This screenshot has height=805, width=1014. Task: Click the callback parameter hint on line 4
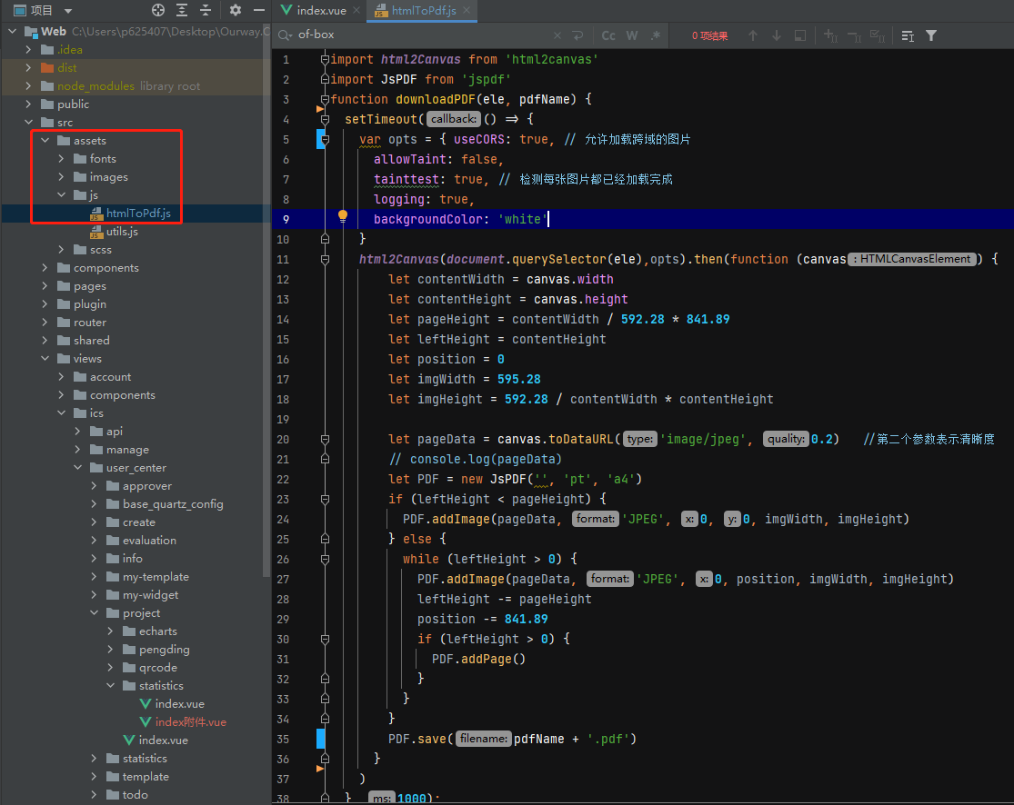(453, 119)
